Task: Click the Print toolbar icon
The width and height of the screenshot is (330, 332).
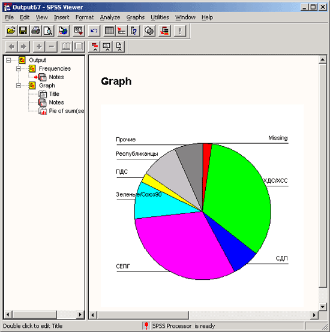Action: coord(35,31)
